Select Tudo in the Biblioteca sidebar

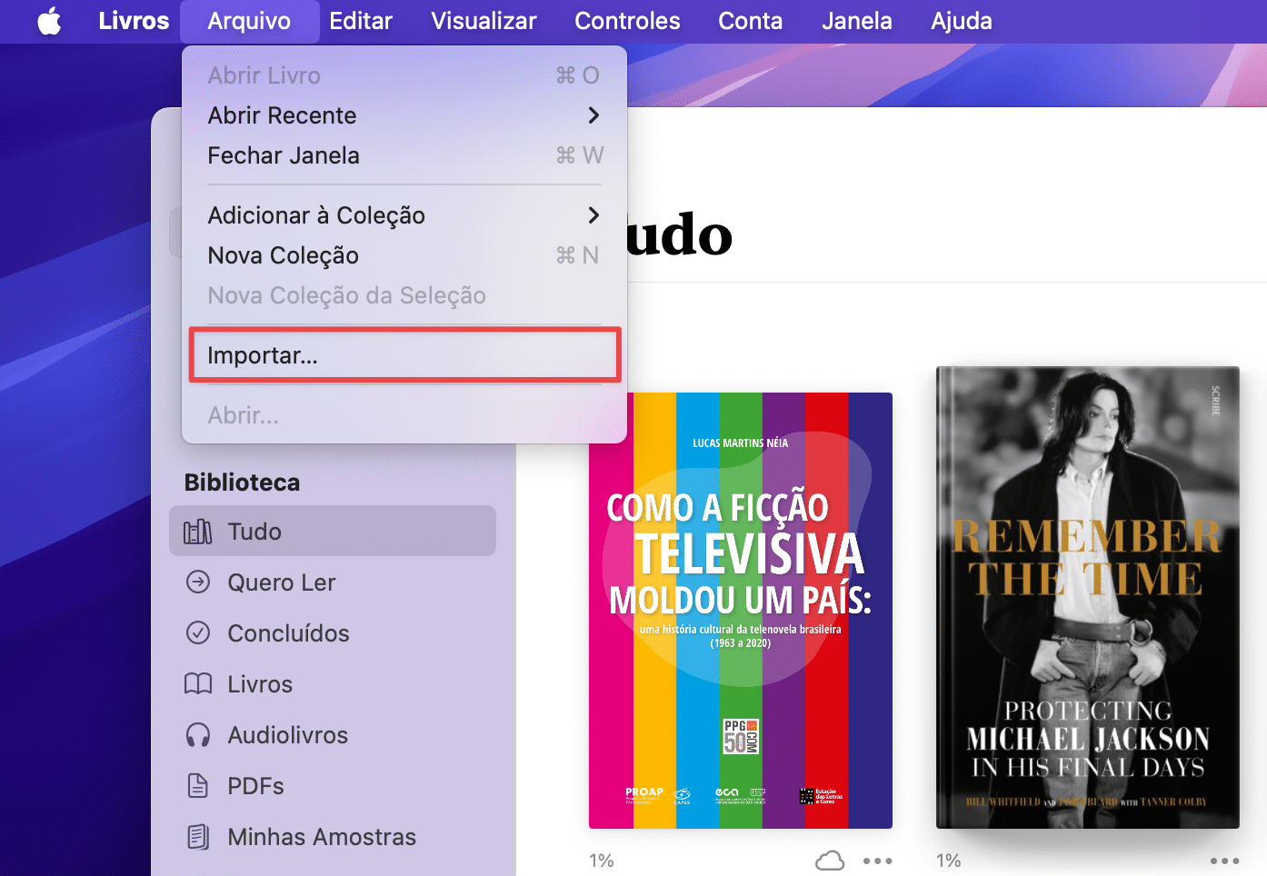click(x=333, y=531)
